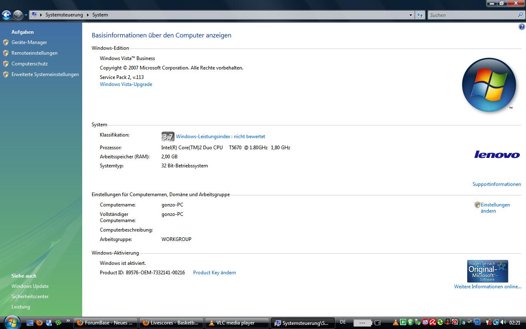Click the shield icon beside Einstellungen ändern
This screenshot has height=329, width=526.
click(x=477, y=205)
